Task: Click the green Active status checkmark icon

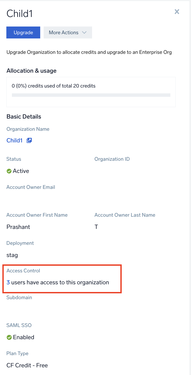Action: [x=9, y=171]
